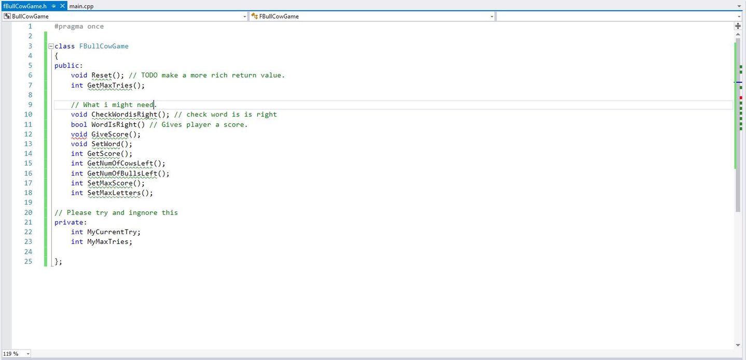This screenshot has height=360, width=746.
Task: Click the MyMaxTries variable
Action: tap(108, 242)
